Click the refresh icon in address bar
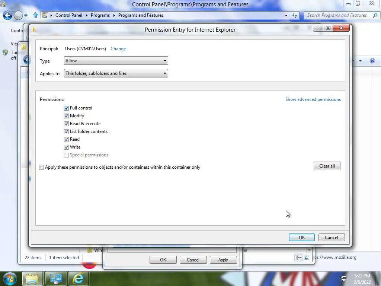381x286 pixels. 295,15
